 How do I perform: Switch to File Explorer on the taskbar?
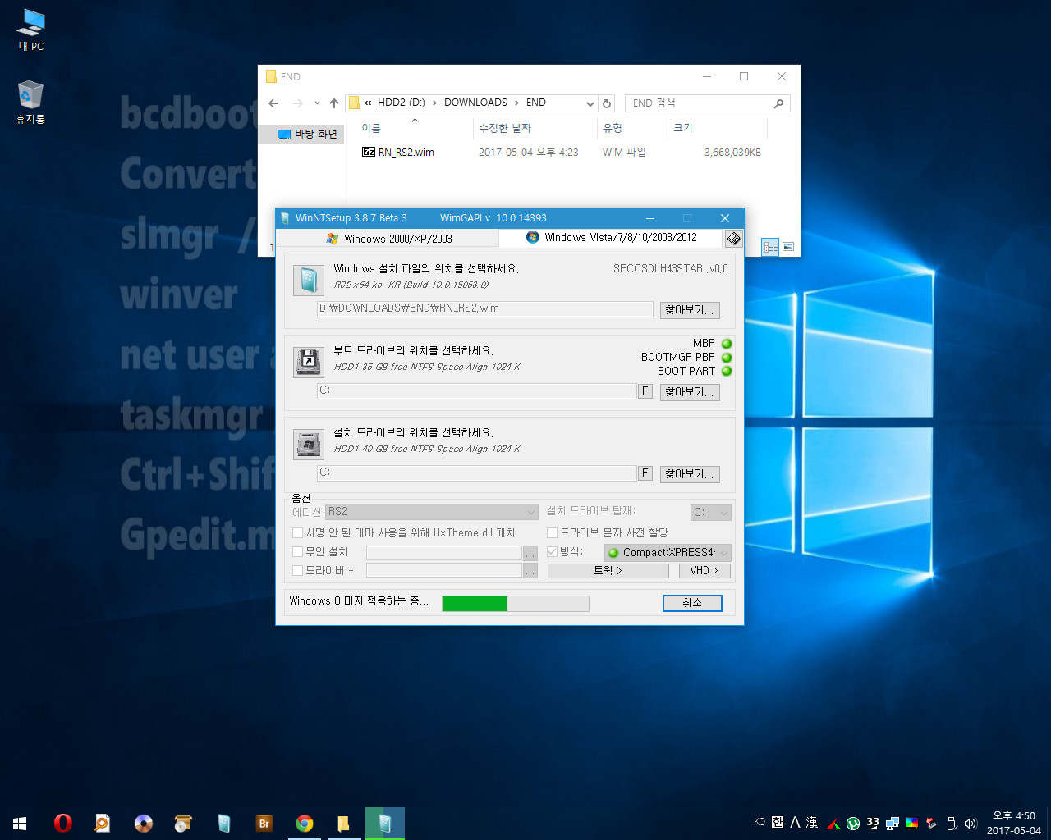pyautogui.click(x=344, y=823)
